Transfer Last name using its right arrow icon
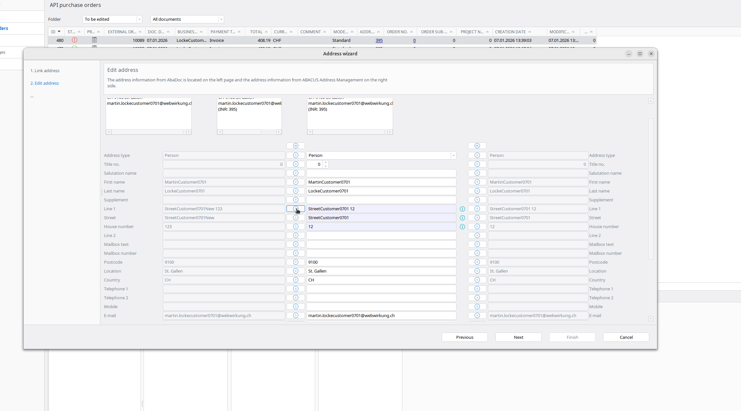Viewport: 741px width, 411px height. pos(295,191)
